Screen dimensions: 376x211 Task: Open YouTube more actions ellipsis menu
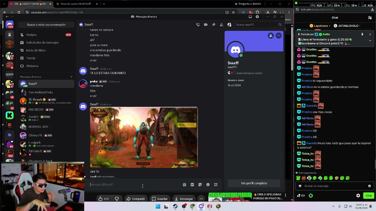pos(201,199)
